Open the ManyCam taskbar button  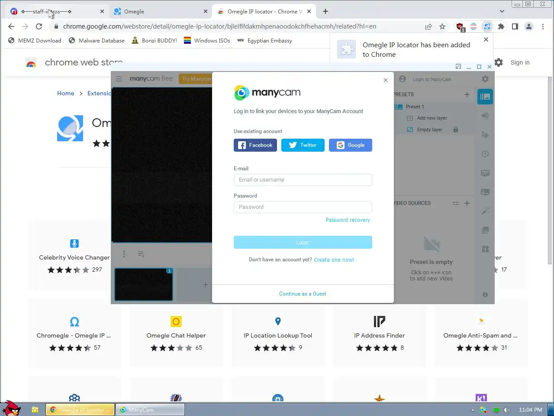(x=150, y=409)
